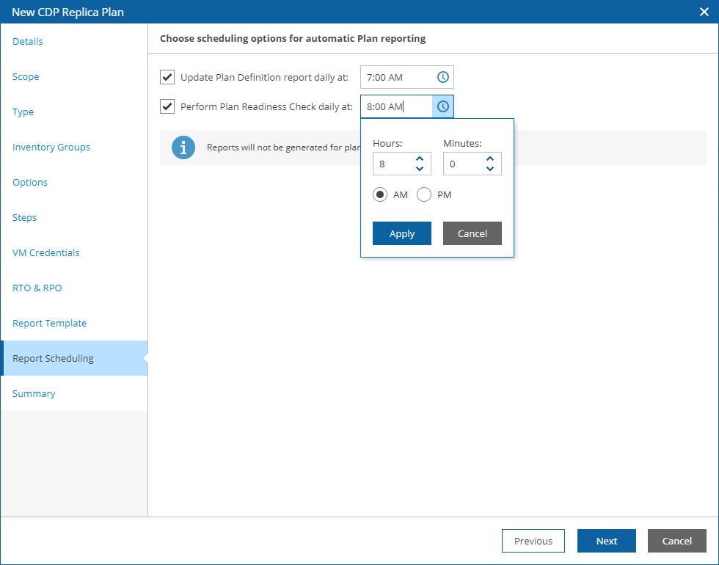Go to the Report Template step
The width and height of the screenshot is (719, 565).
pyautogui.click(x=49, y=323)
